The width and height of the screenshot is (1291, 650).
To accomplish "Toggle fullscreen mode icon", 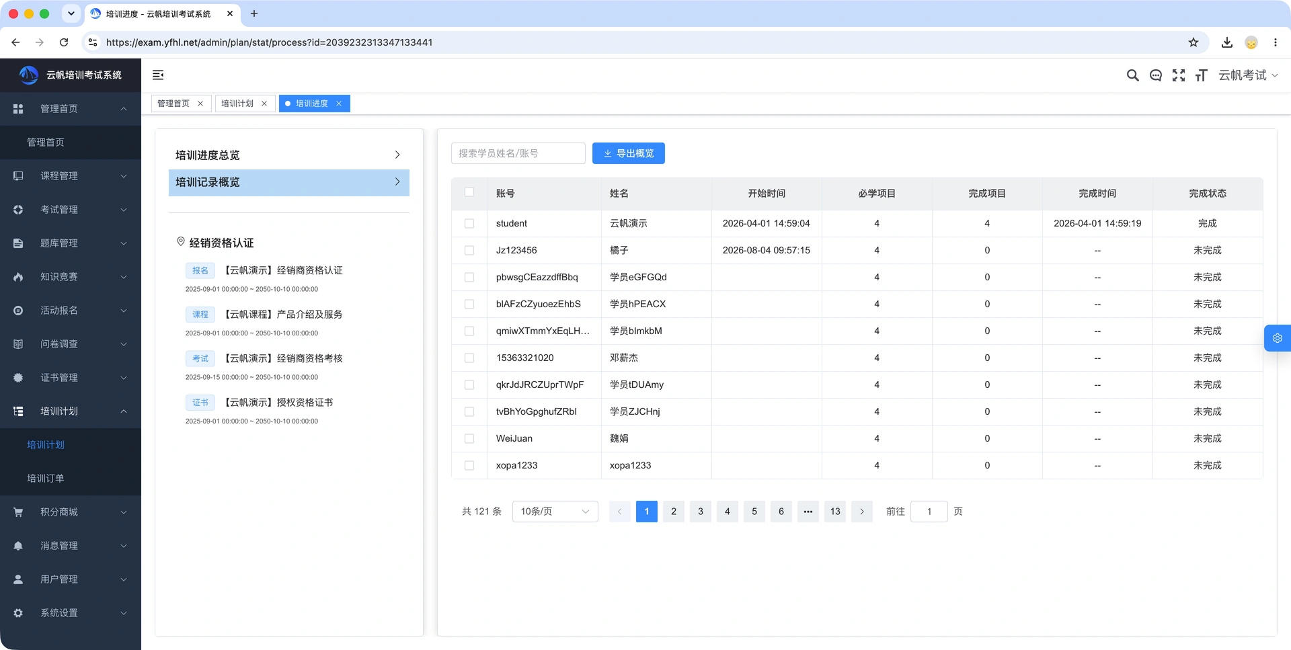I will [x=1179, y=75].
